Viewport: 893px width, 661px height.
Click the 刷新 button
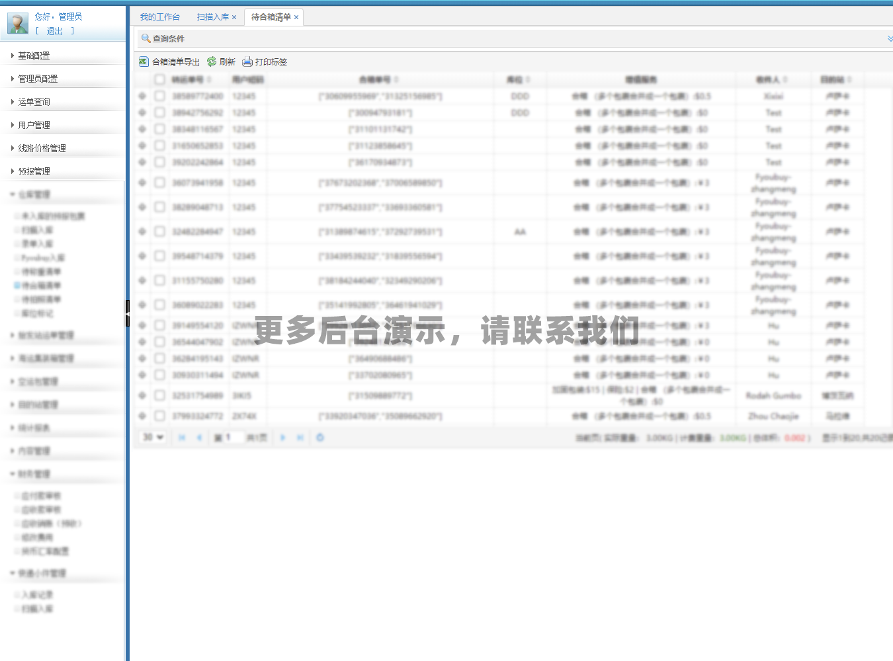click(x=221, y=61)
